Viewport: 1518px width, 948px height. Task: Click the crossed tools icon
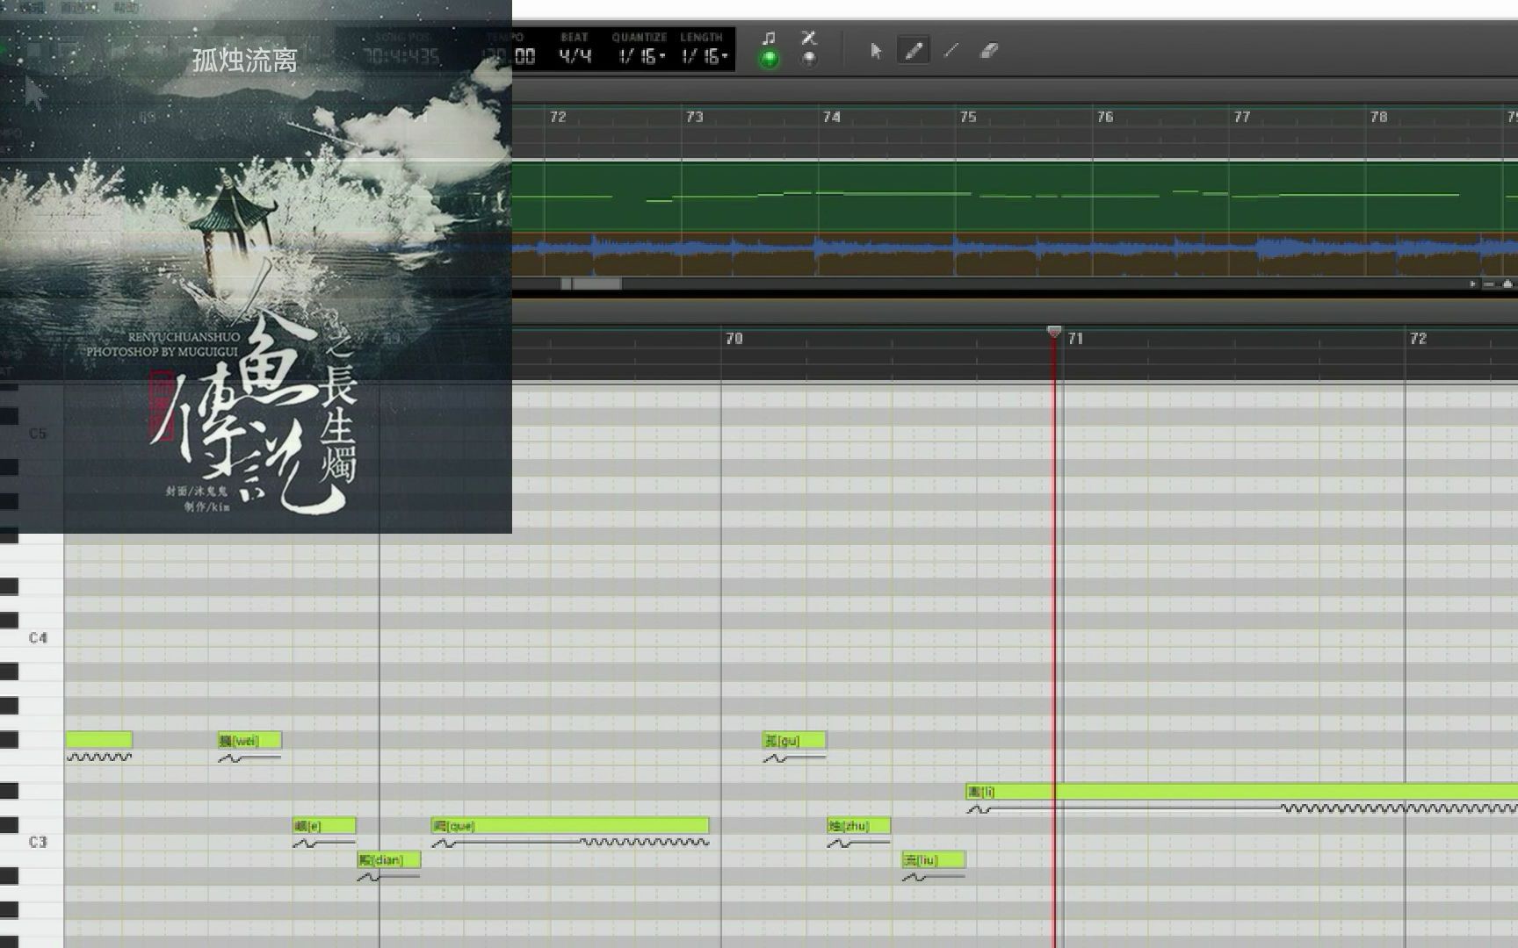(x=809, y=38)
